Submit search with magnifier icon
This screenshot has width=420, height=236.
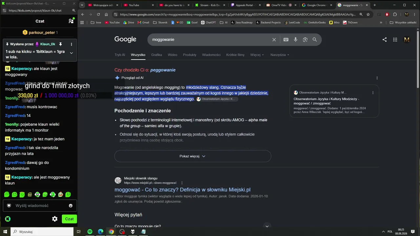(315, 40)
